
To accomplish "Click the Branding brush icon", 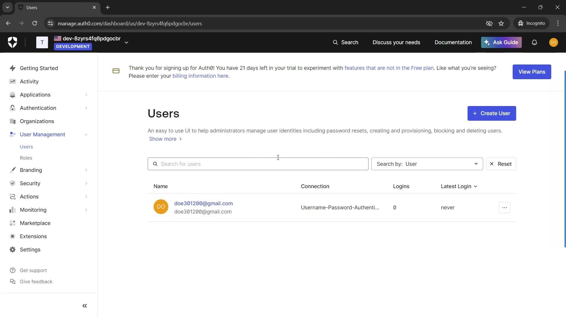I will pos(12,170).
